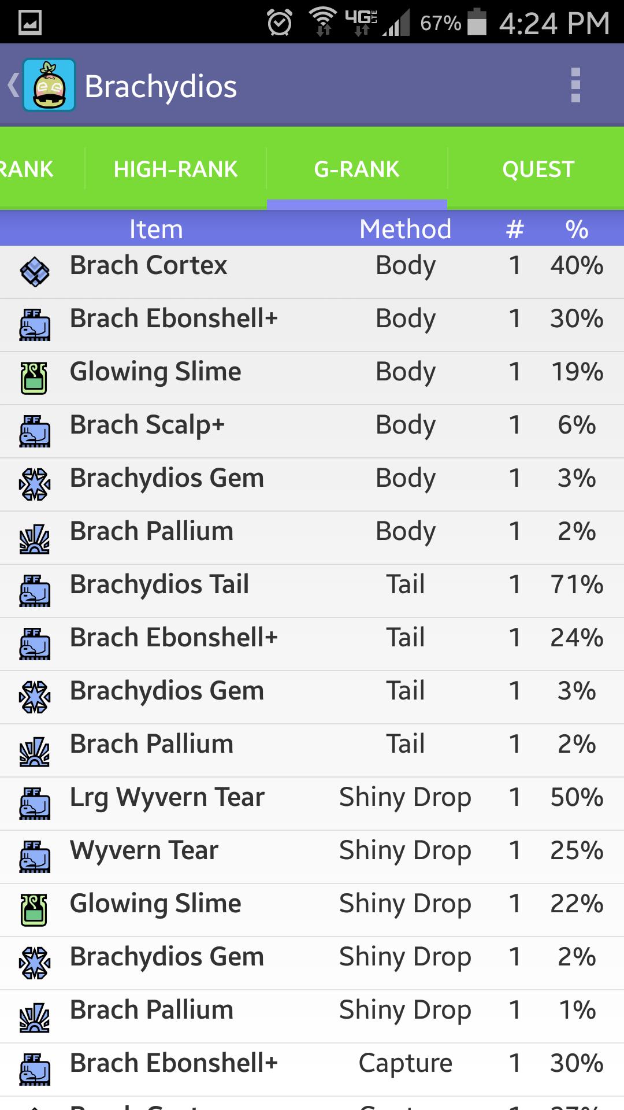Screen dimensions: 624x1110
Task: Switch to the HIGH-RANK tab
Action: 176,169
